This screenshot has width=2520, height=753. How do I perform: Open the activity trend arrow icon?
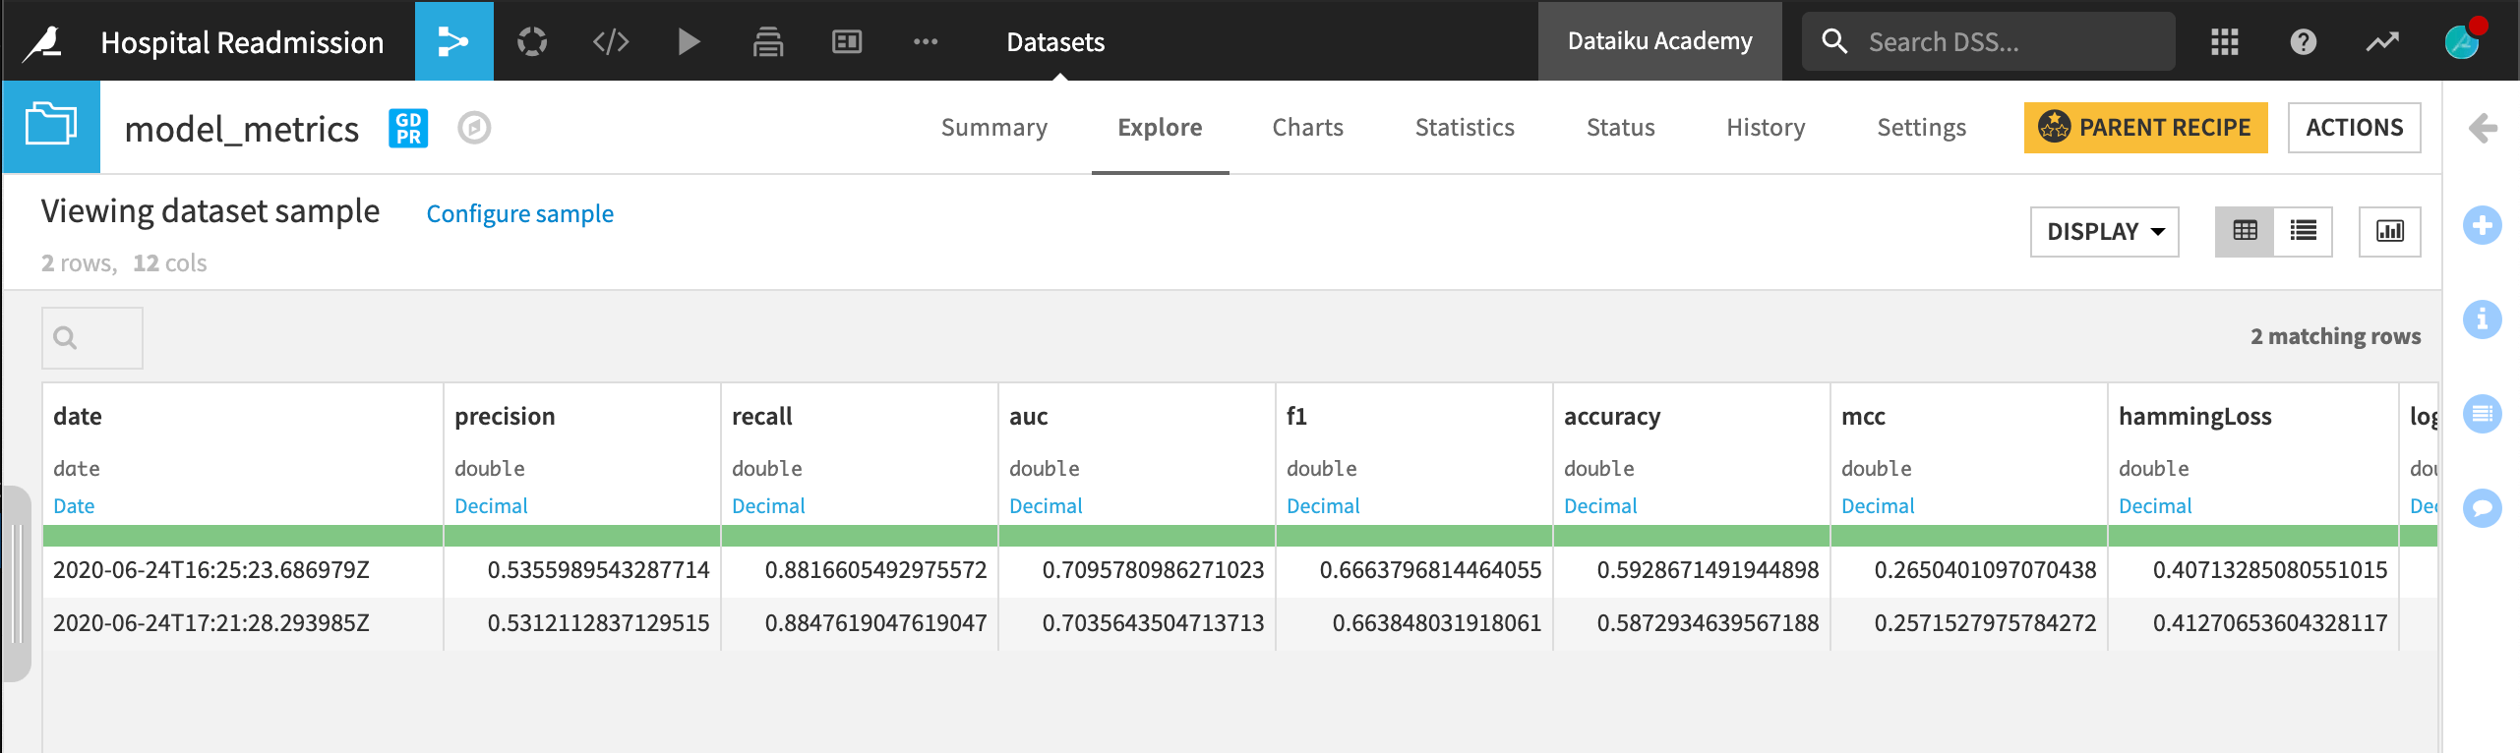click(2382, 41)
